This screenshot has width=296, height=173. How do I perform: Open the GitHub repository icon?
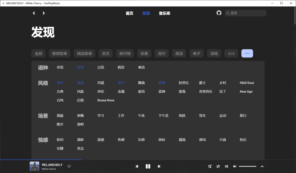[x=219, y=13]
